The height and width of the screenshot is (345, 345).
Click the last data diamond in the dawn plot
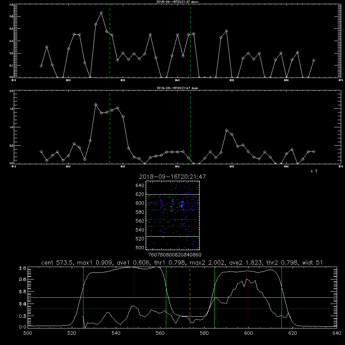314,60
